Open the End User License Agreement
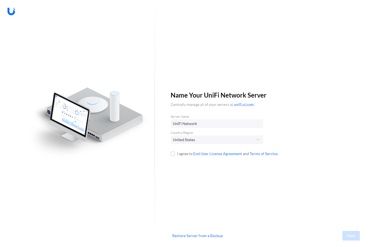 point(217,153)
